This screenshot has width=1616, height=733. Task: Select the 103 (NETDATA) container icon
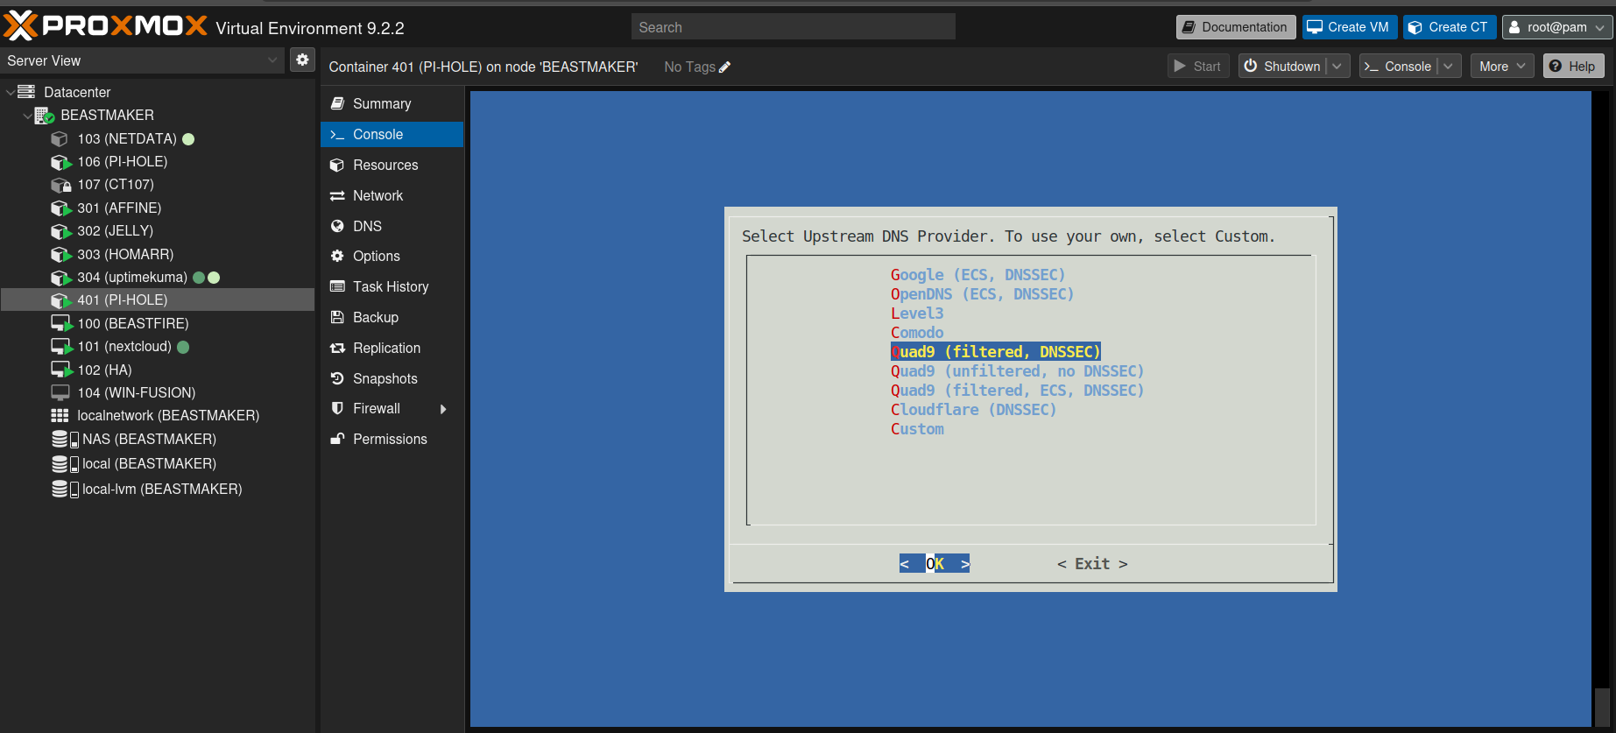coord(60,138)
